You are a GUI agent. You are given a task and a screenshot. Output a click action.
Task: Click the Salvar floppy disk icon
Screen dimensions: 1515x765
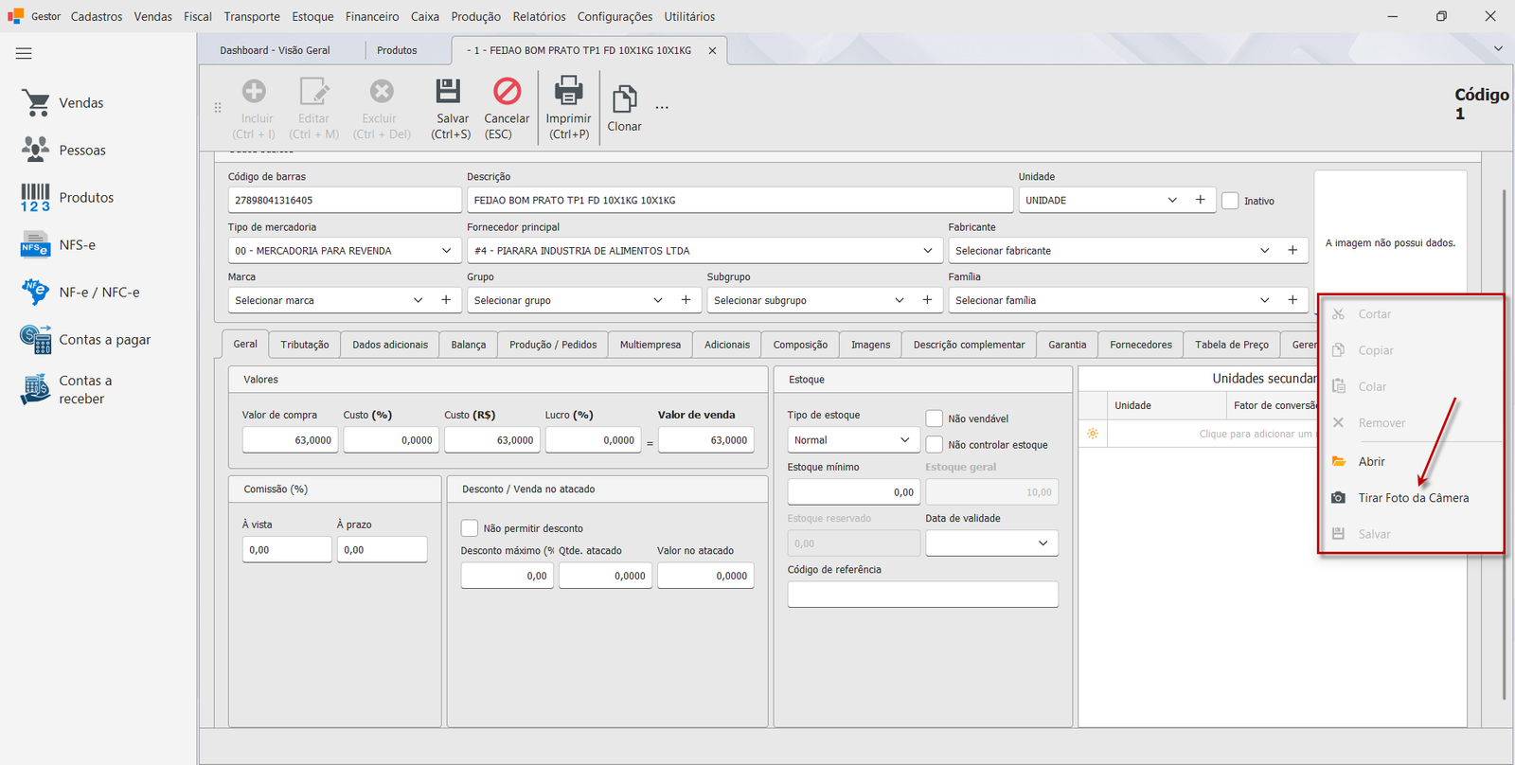click(x=448, y=91)
